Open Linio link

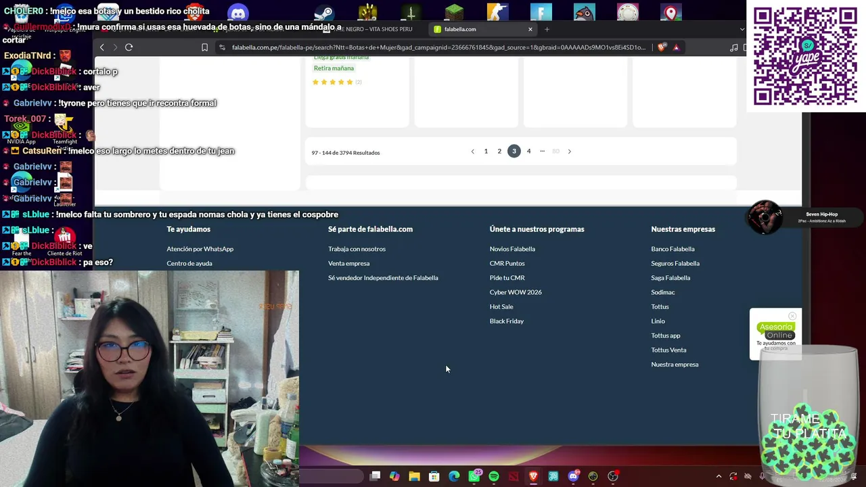click(658, 321)
